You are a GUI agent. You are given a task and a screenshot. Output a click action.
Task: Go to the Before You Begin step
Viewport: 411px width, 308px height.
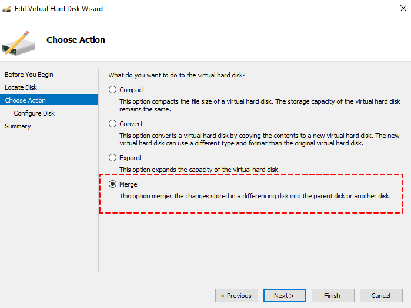click(29, 75)
